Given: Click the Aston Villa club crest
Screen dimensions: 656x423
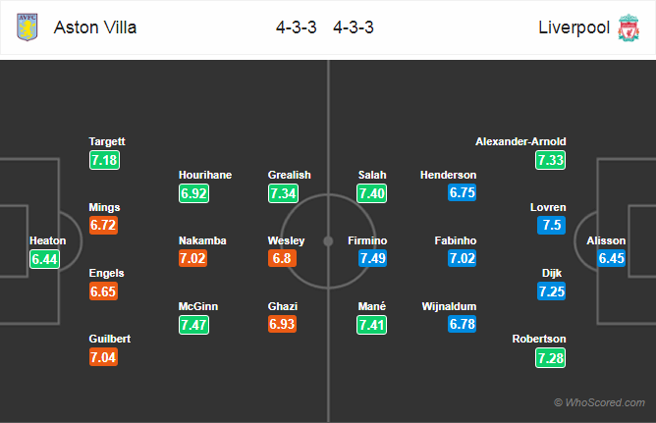Looking at the screenshot, I should (x=27, y=27).
